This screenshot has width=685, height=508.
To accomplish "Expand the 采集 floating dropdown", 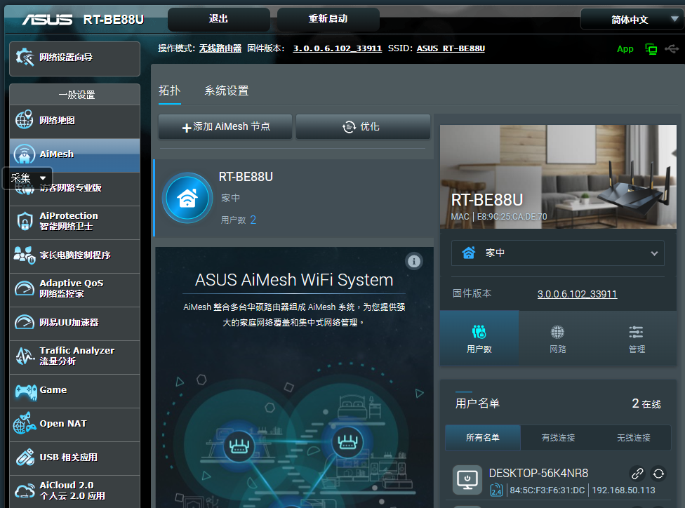I will coord(28,178).
